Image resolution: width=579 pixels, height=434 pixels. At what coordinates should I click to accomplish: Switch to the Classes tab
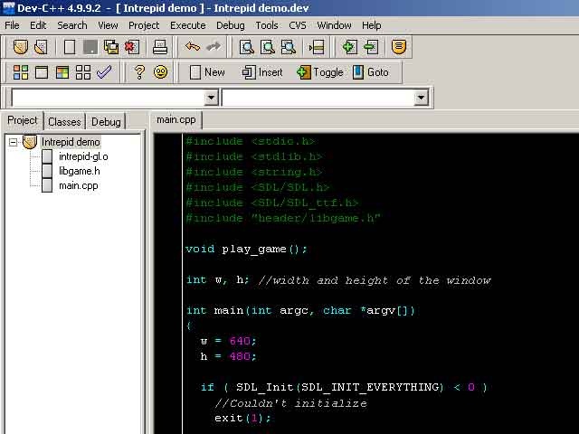tap(64, 121)
